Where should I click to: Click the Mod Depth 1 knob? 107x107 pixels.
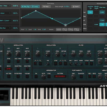tap(18, 54)
